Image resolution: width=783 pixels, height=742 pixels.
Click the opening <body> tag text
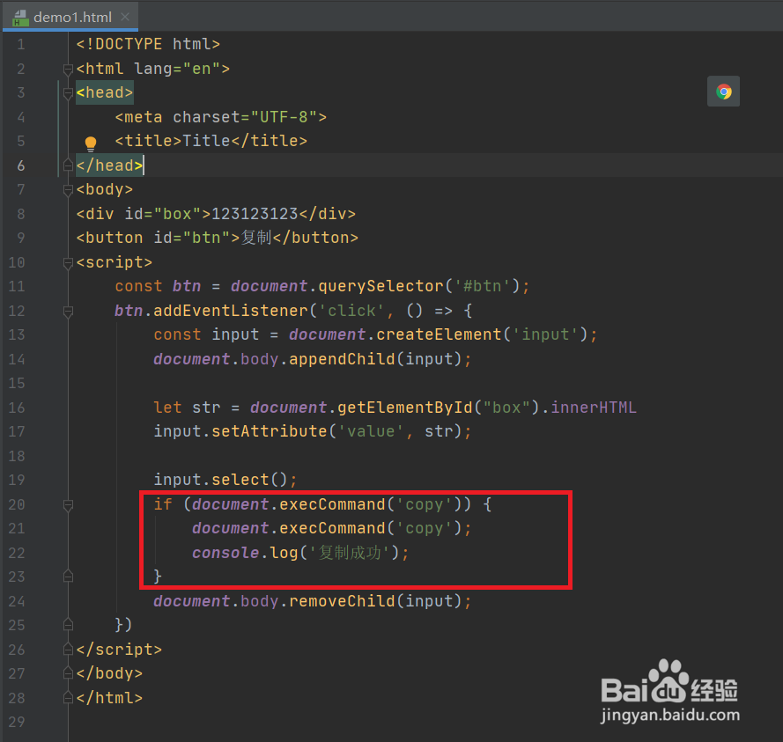[104, 189]
